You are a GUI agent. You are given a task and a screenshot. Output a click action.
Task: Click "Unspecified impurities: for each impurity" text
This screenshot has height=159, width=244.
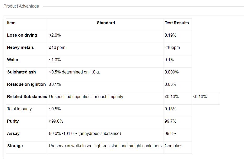86,96
